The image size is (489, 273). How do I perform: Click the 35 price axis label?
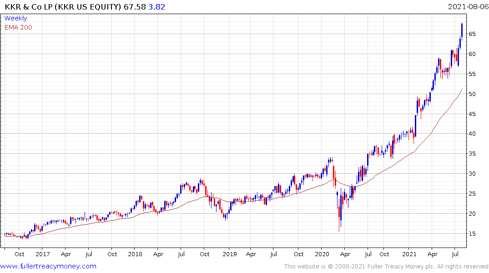(x=472, y=153)
